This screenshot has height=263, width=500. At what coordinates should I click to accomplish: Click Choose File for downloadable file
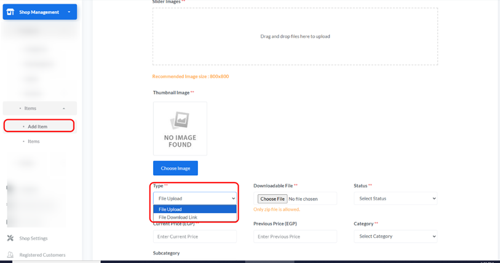click(272, 198)
